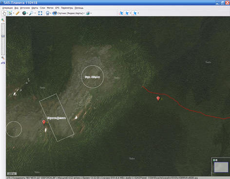Click the placemark manager star icon
The width and height of the screenshot is (230, 179).
point(134,13)
